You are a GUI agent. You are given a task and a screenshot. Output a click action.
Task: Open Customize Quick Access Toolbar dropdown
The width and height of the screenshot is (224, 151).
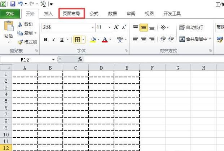pos(52,4)
